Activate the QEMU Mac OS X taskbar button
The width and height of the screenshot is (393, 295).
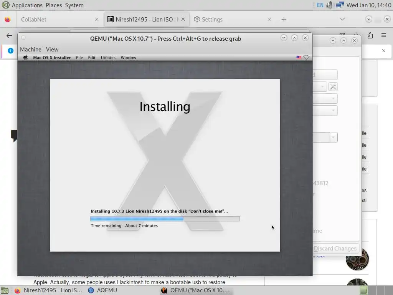pos(195,290)
